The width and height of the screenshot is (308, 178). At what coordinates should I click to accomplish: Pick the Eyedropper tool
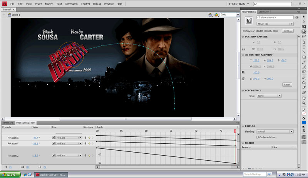coord(304,87)
